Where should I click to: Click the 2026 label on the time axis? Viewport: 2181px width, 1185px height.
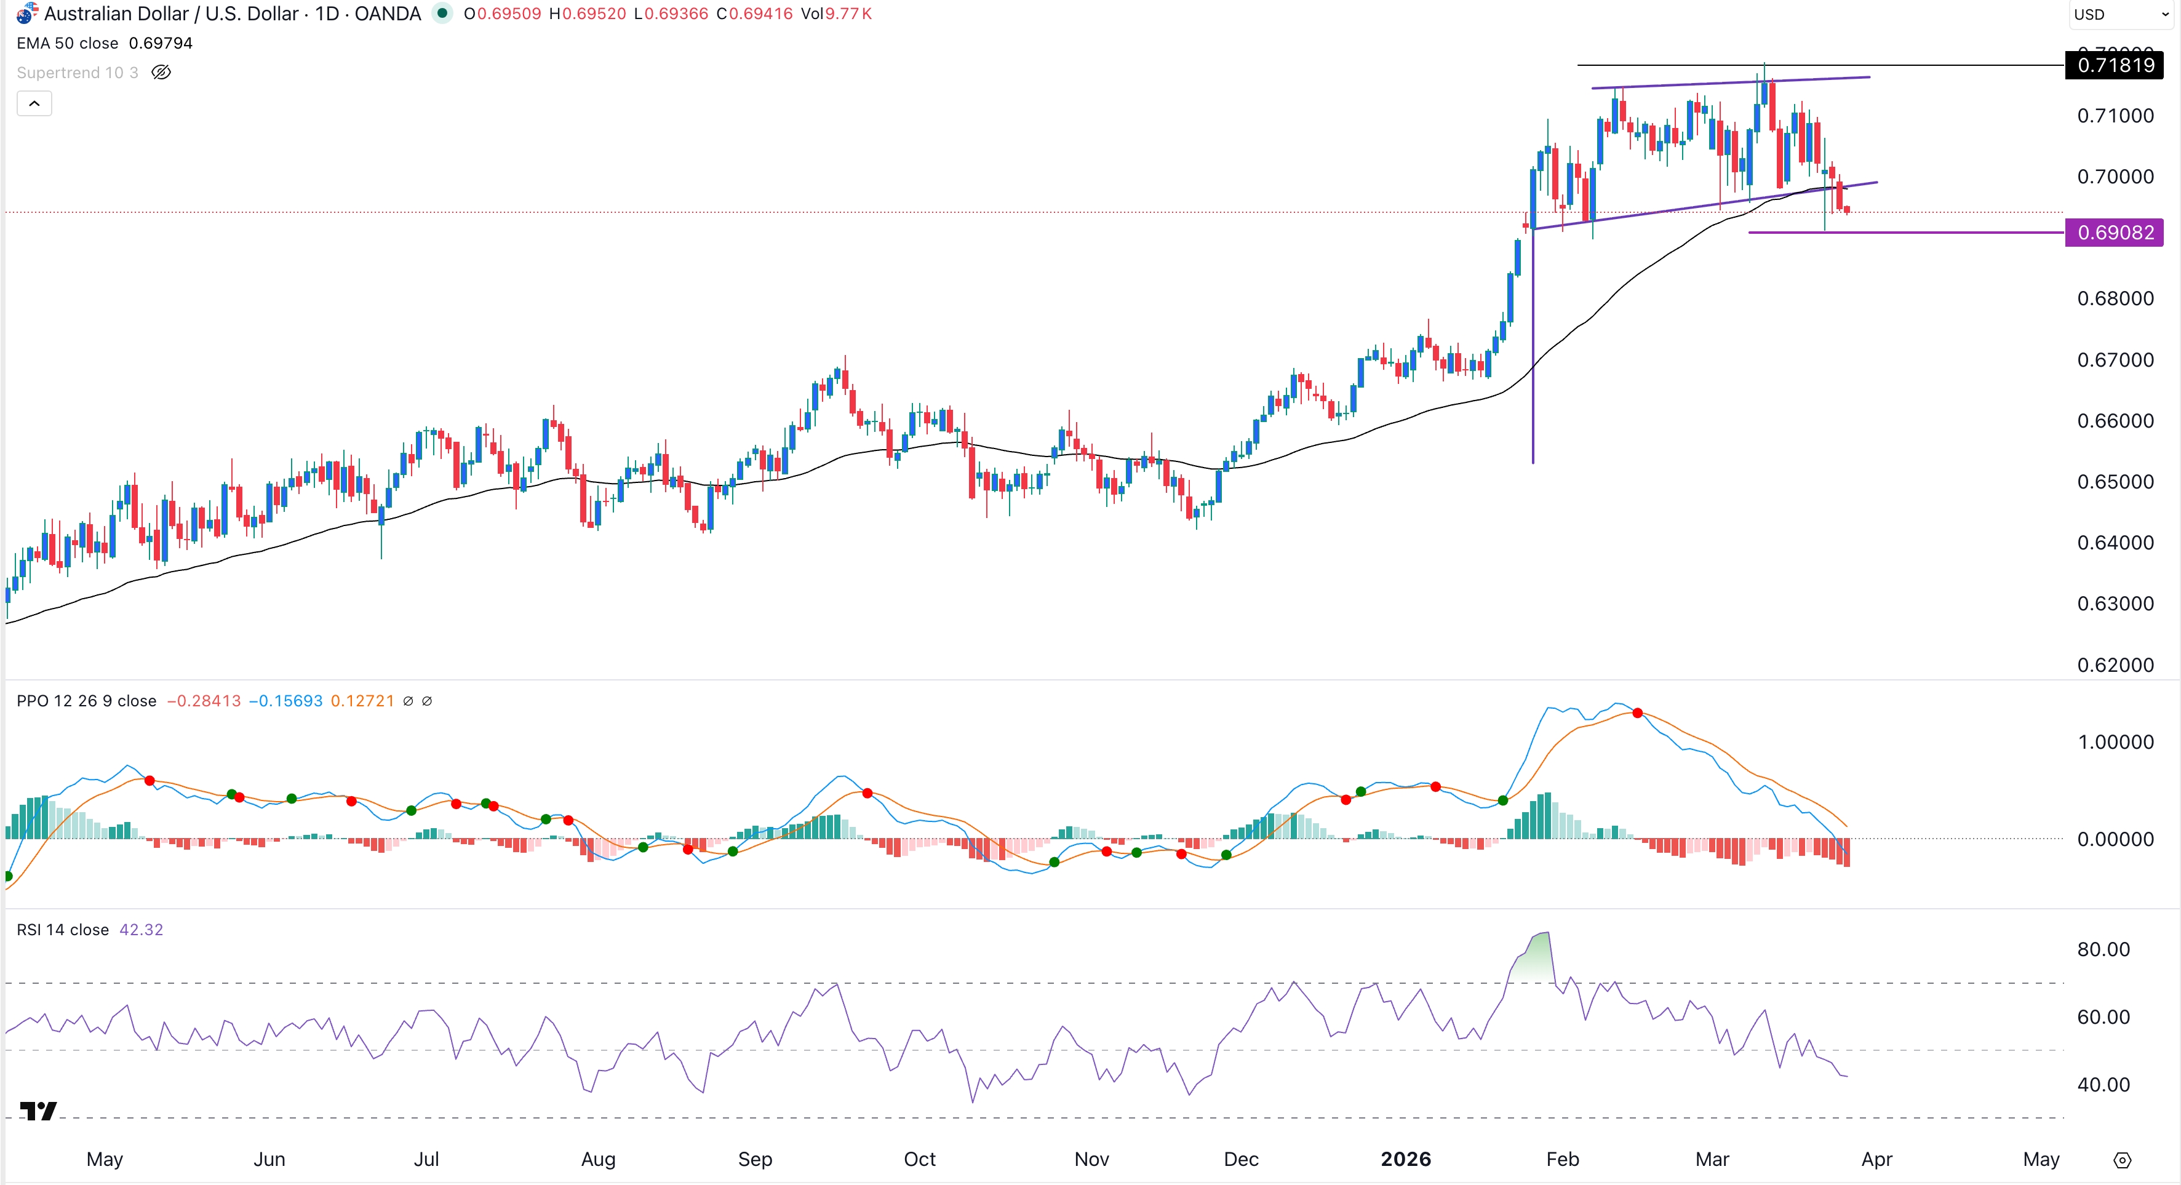1406,1160
